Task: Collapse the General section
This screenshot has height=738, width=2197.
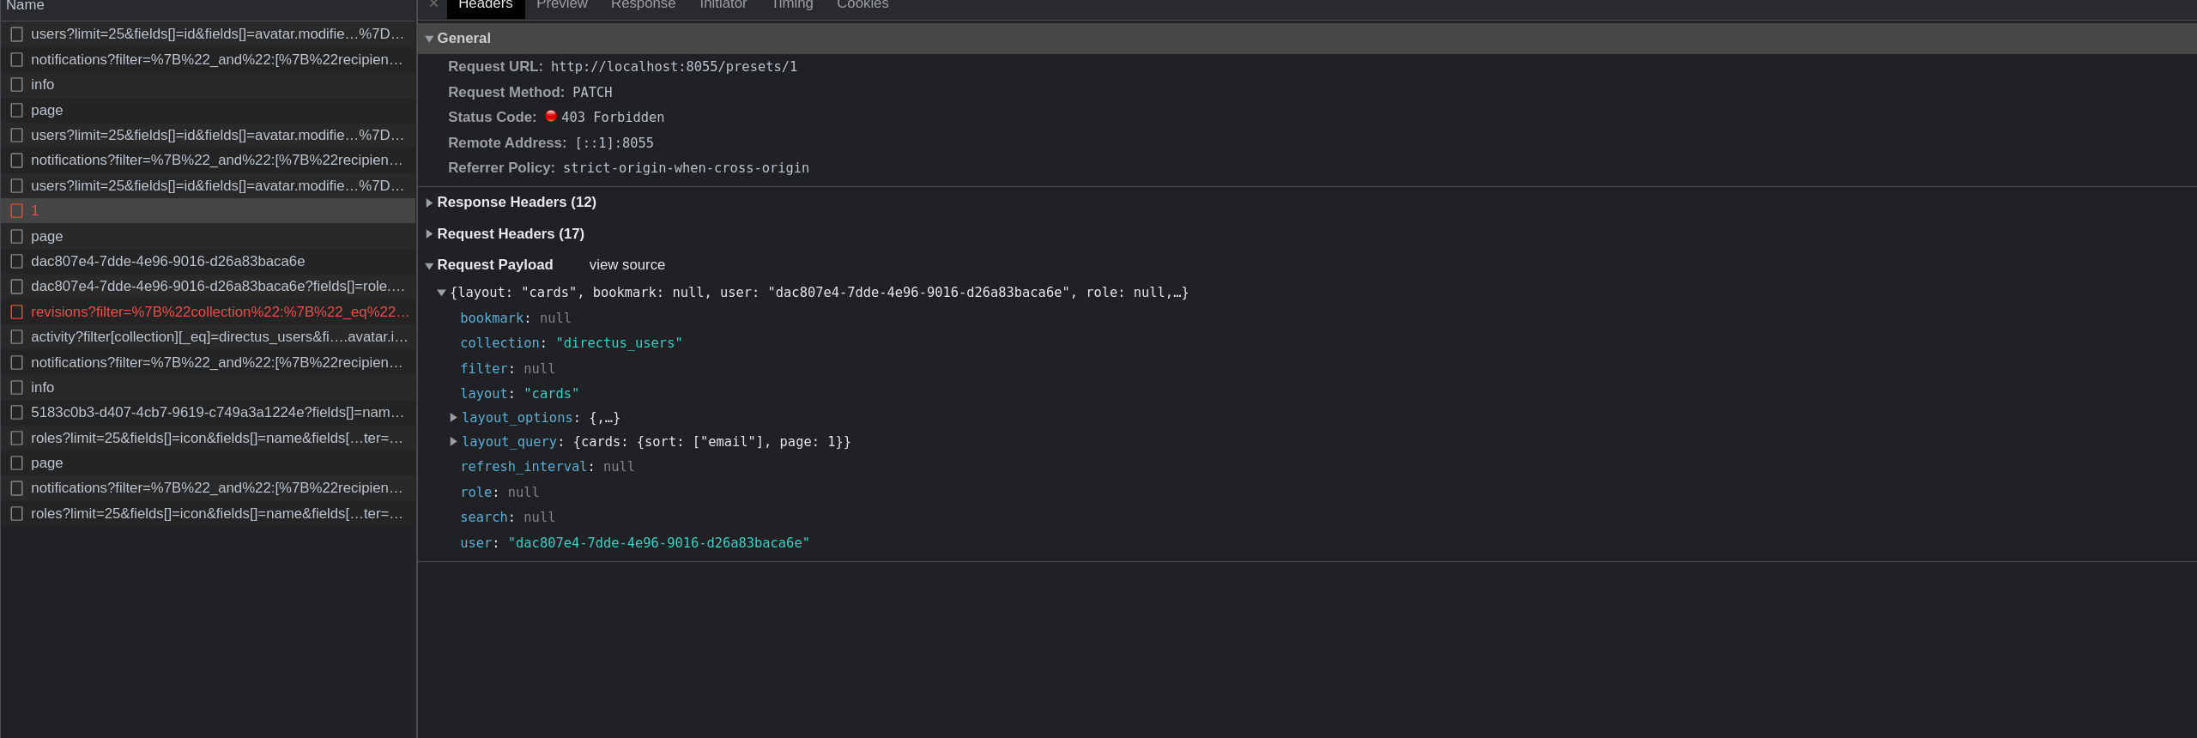Action: point(429,39)
